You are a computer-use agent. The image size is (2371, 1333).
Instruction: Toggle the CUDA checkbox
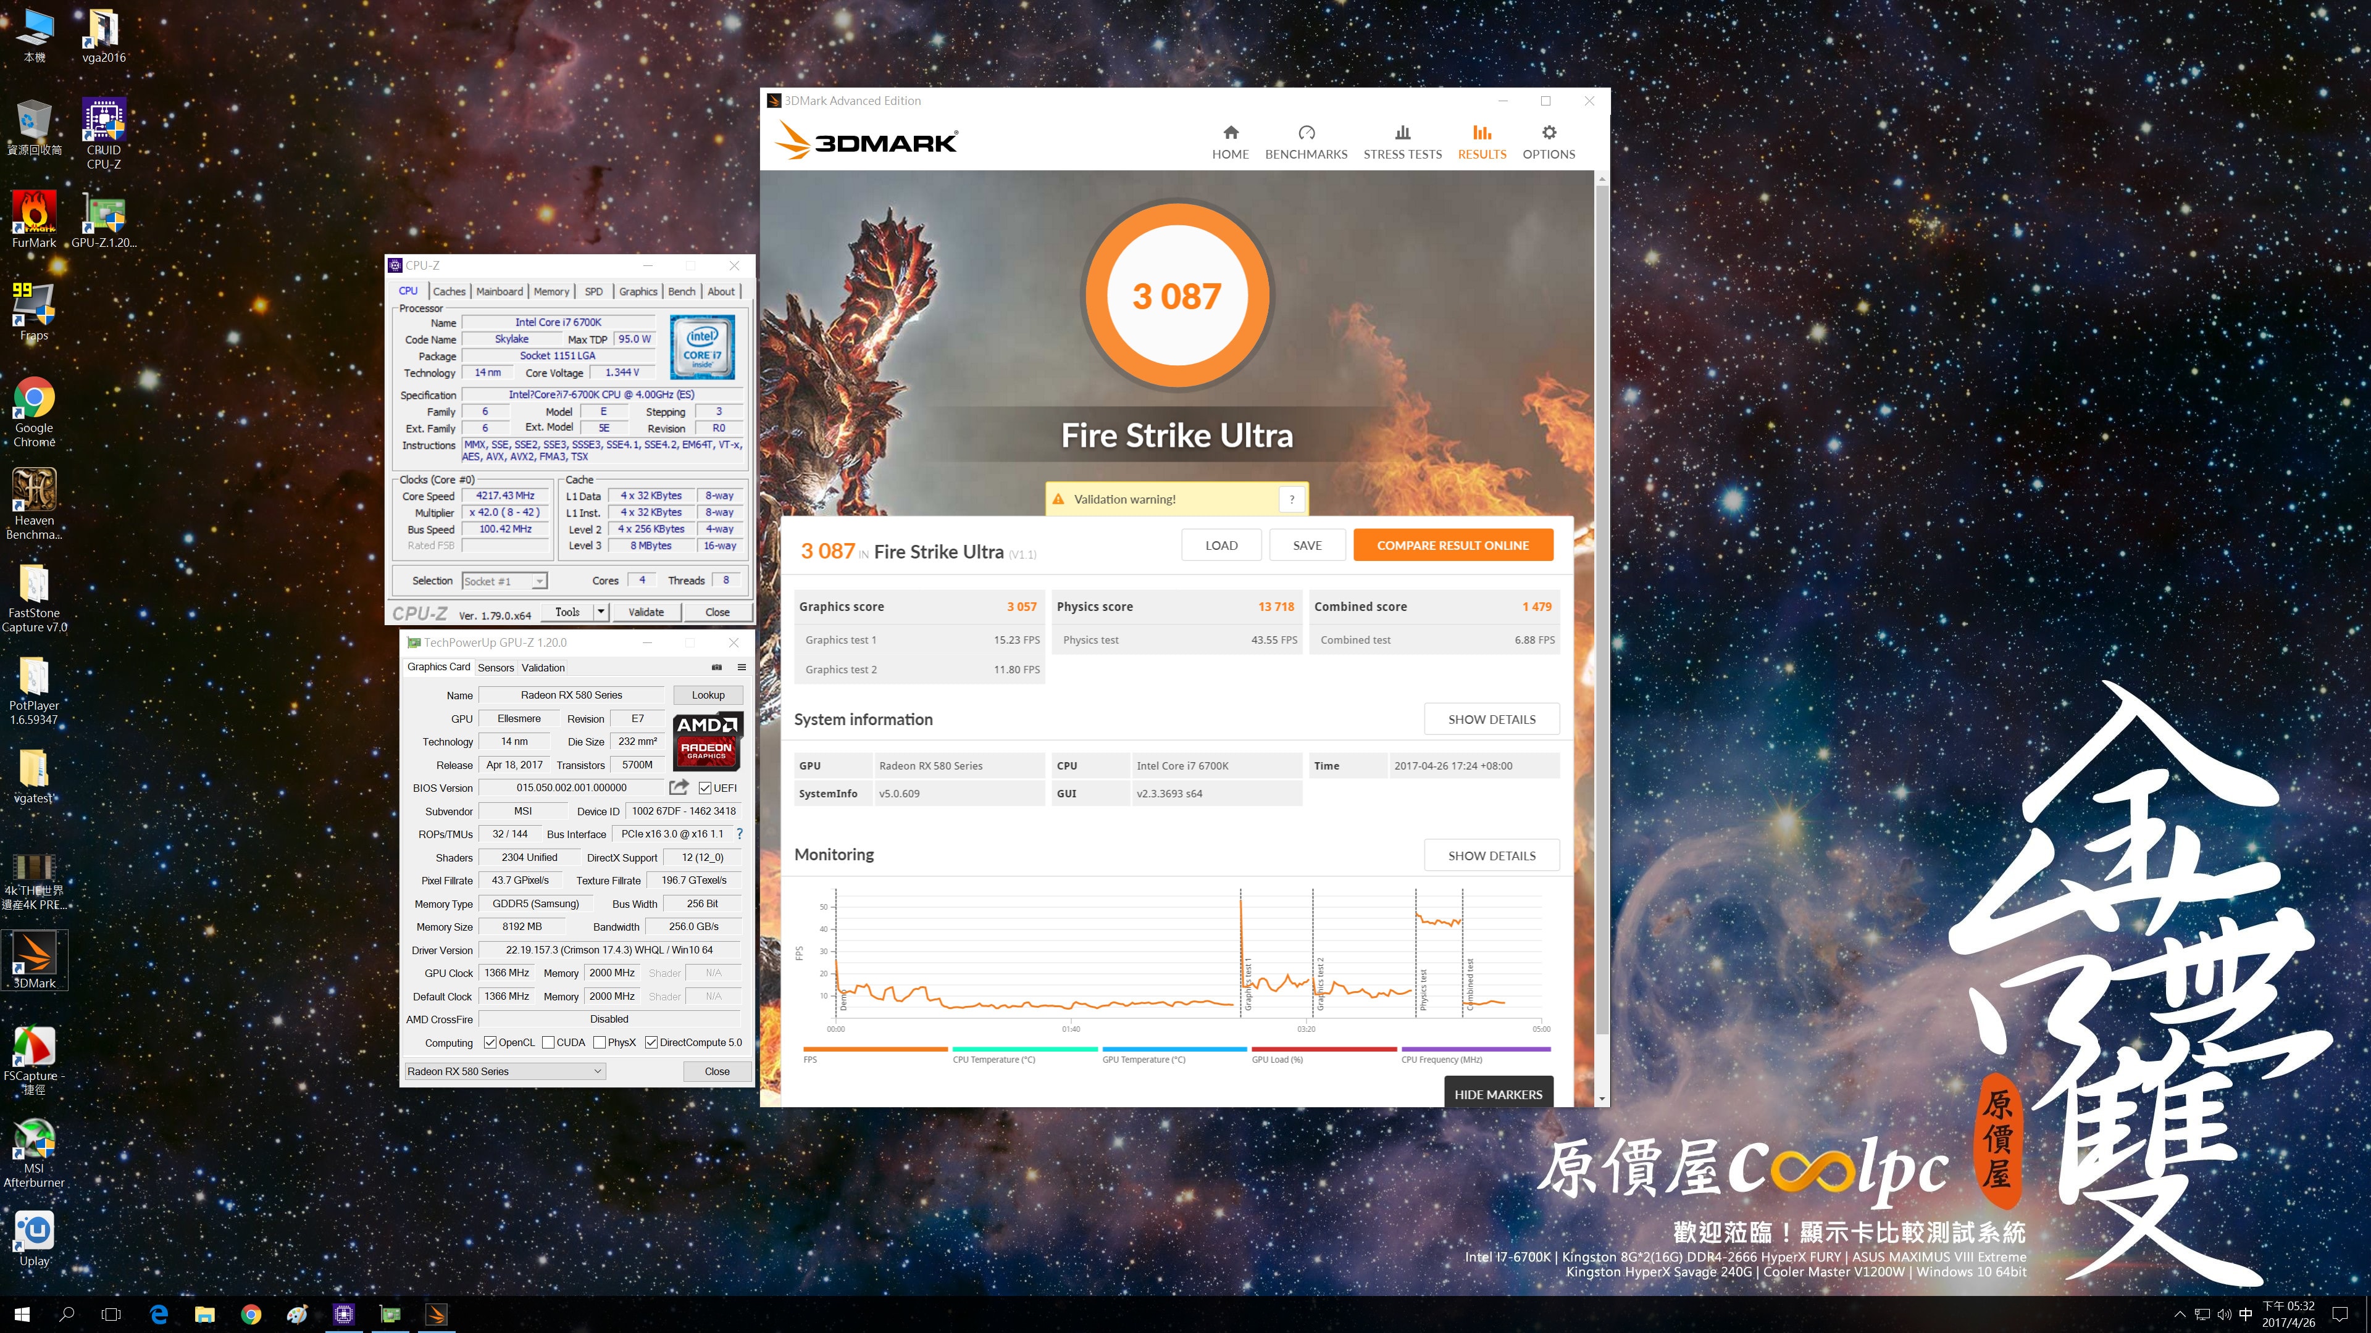pyautogui.click(x=548, y=1042)
